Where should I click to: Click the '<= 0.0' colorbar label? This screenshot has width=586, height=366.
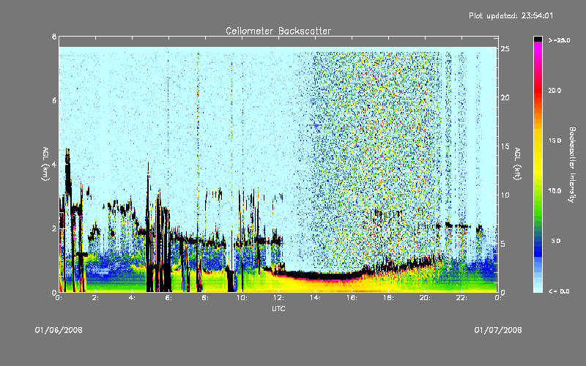point(559,291)
